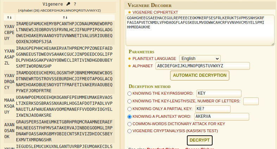Select Knowing a Plaintext Word radio button
This screenshot has height=149, width=277.
(130, 116)
